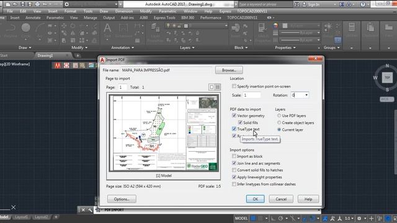Open the Dimension menu
The height and width of the screenshot is (223, 397).
[124, 11]
